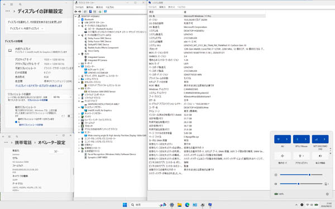Screen dimensions: 335x209
Task: Select Synaptics UWP WBDI device in Device Manager
Action: coord(97,157)
